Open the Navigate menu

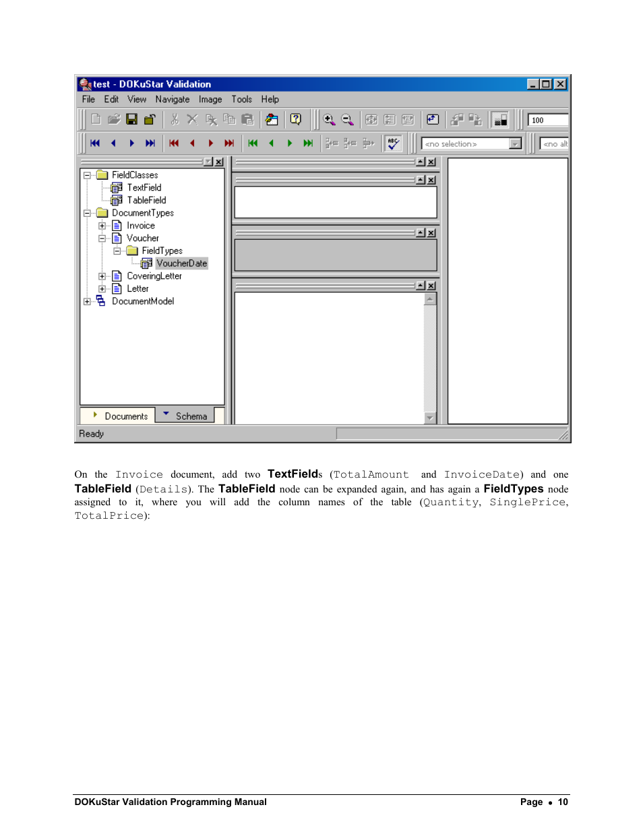[173, 99]
